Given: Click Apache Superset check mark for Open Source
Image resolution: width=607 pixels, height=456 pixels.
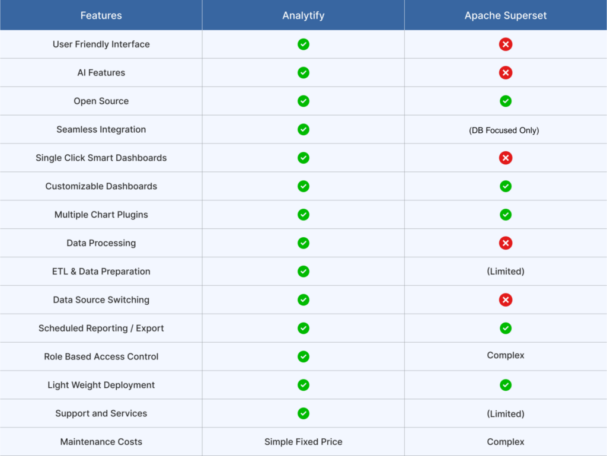Looking at the screenshot, I should click(505, 101).
